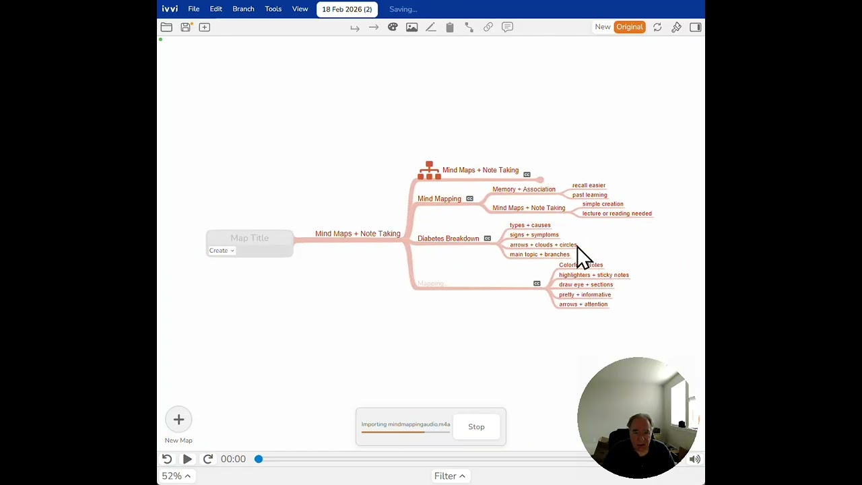Click the connector line icon
Viewport: 862px width, 485px height.
pos(469,27)
